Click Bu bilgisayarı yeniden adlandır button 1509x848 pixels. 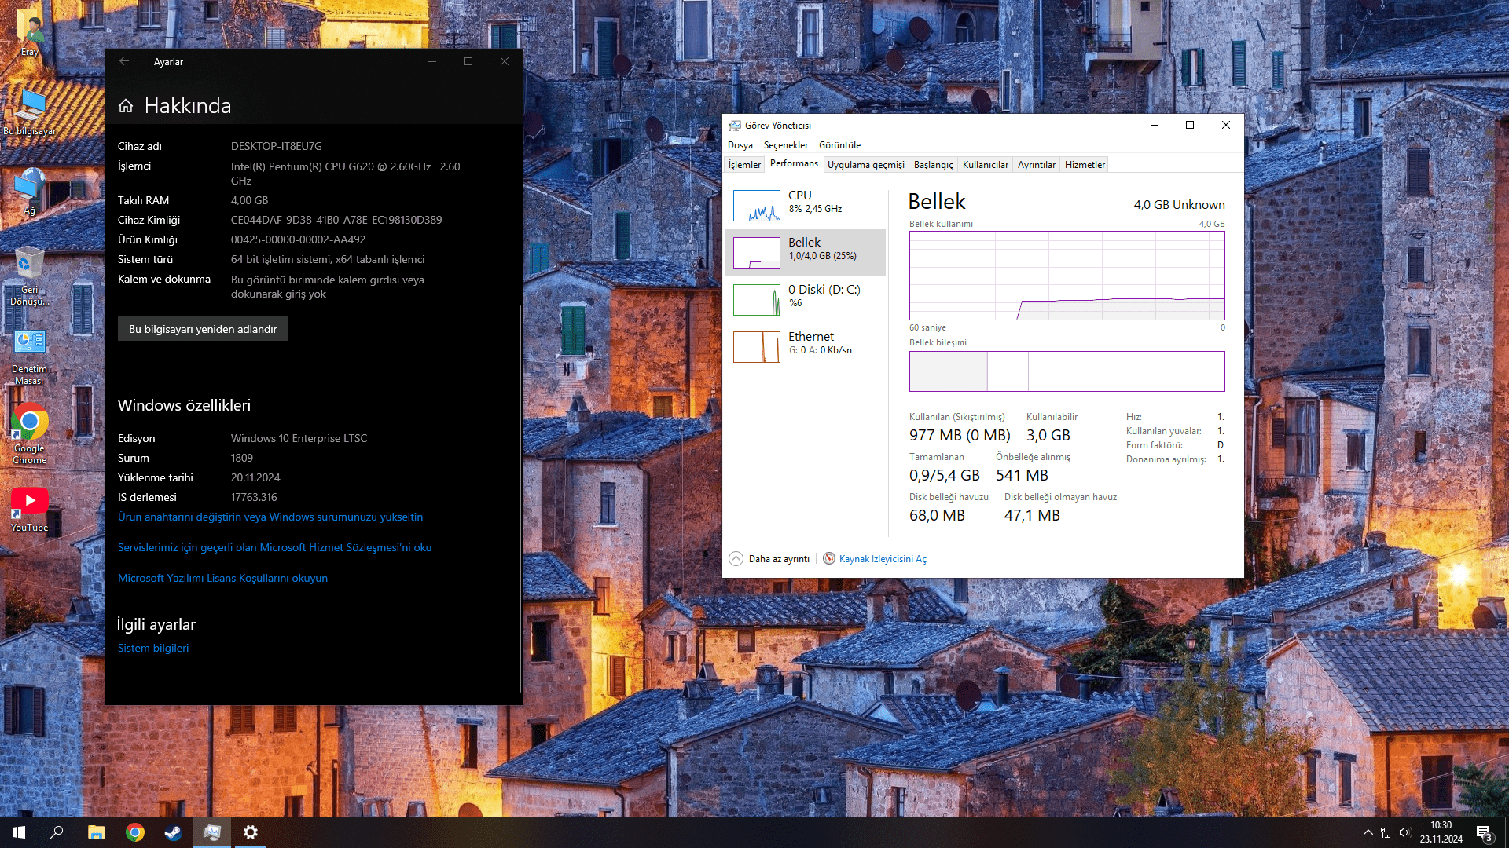click(203, 329)
